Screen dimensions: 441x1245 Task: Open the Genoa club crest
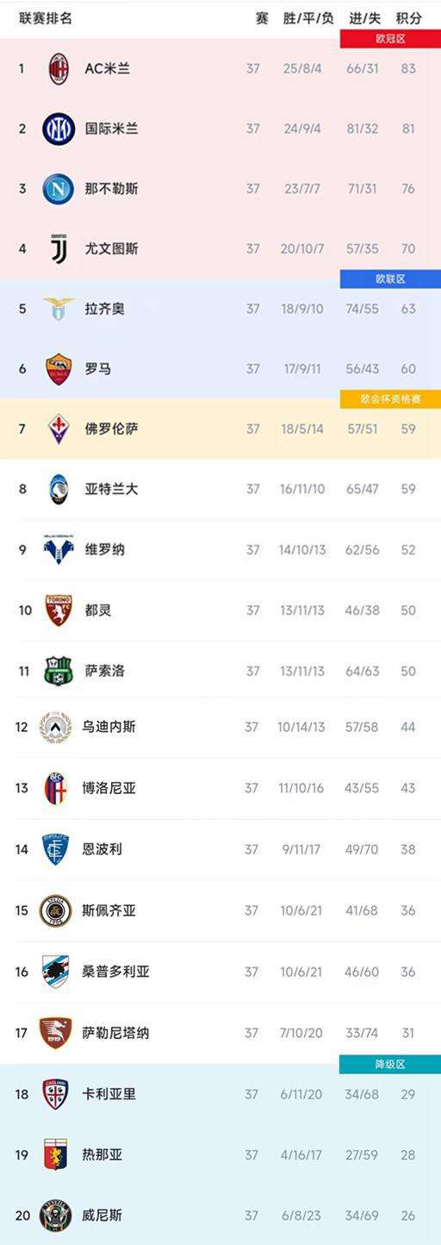56,1154
